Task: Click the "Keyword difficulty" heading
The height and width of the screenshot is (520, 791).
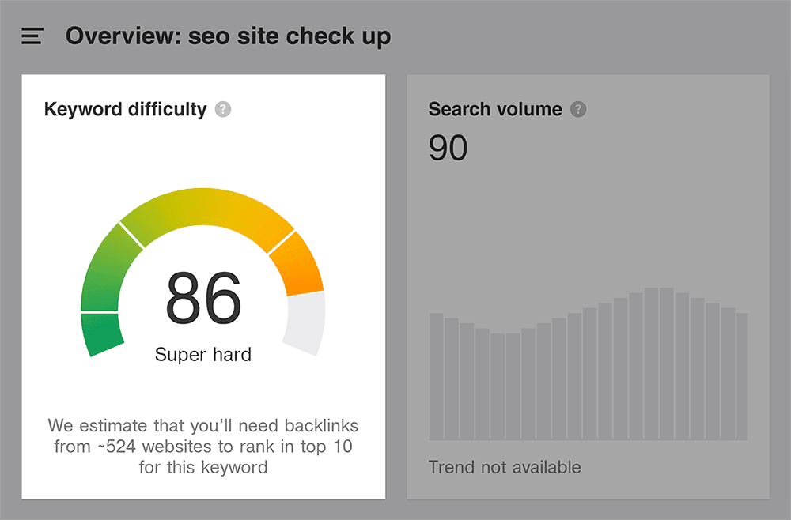Action: click(x=125, y=110)
